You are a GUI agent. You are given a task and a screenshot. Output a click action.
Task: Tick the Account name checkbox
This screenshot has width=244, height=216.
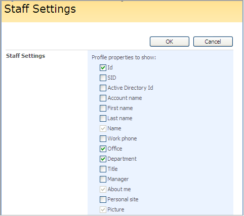(103, 98)
